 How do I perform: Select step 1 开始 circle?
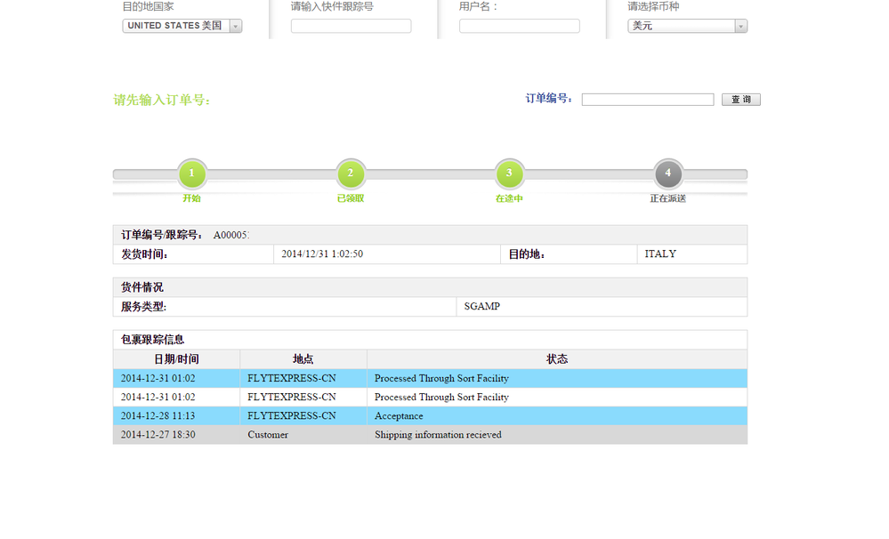pos(191,173)
